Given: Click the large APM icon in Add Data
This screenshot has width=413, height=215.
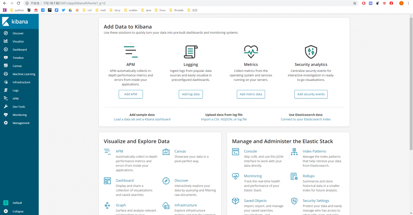Looking at the screenshot, I should coord(131,52).
